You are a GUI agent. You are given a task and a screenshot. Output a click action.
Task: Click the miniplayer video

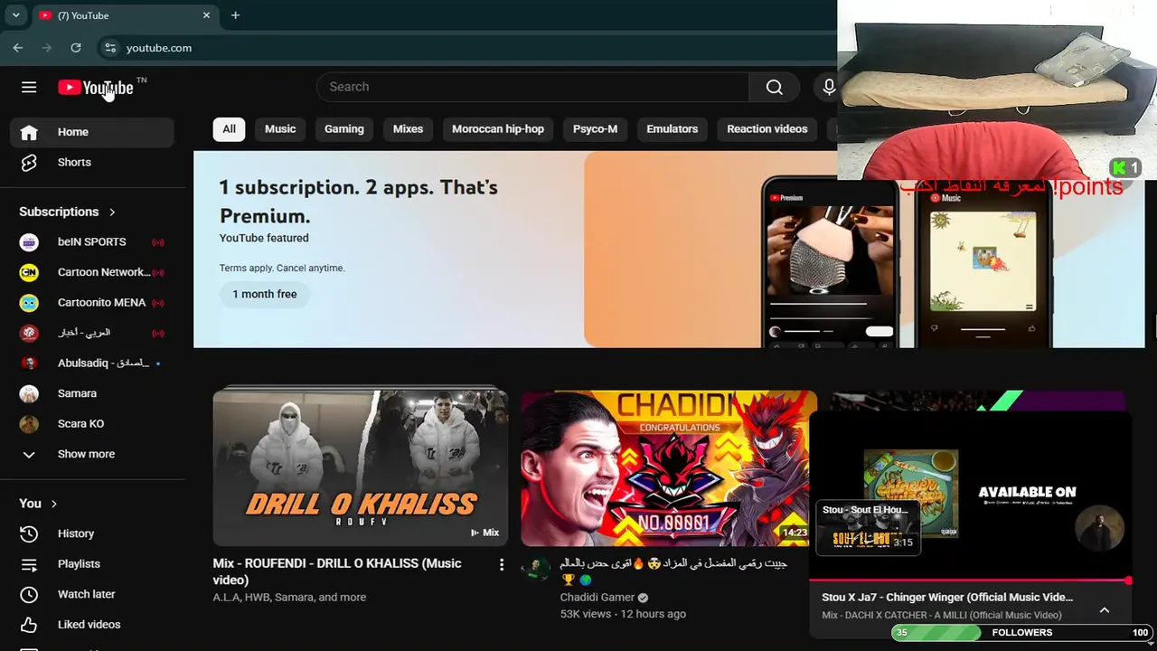click(970, 495)
